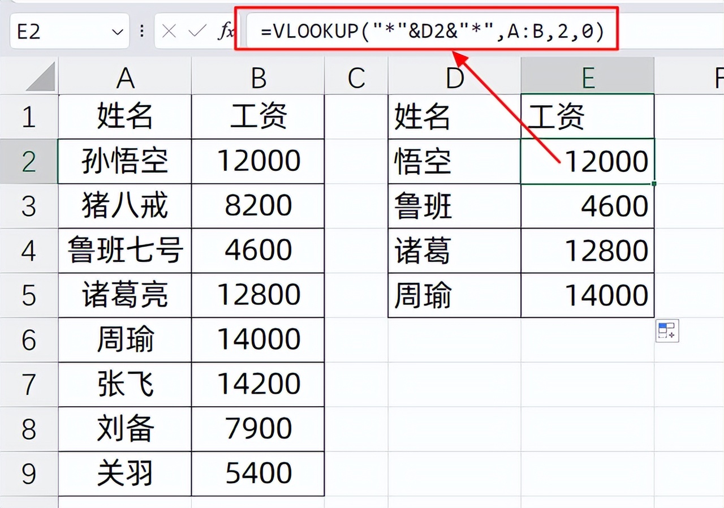Select column C header
Image resolution: width=724 pixels, height=508 pixels.
tap(356, 77)
